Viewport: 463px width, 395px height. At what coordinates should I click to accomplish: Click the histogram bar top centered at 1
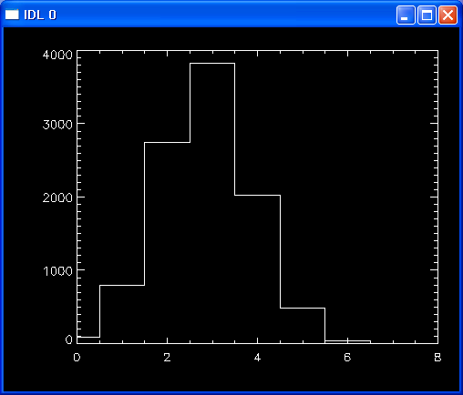tap(122, 285)
